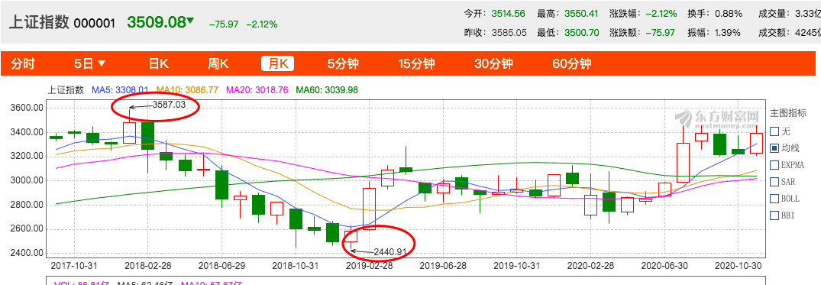Click the 主图指标 panel heading

788,112
